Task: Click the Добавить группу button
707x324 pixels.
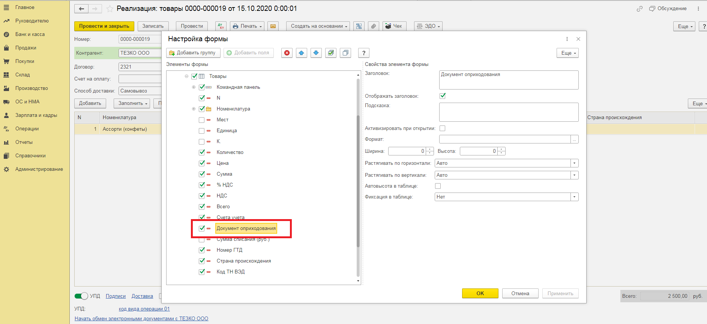Action: [x=193, y=53]
